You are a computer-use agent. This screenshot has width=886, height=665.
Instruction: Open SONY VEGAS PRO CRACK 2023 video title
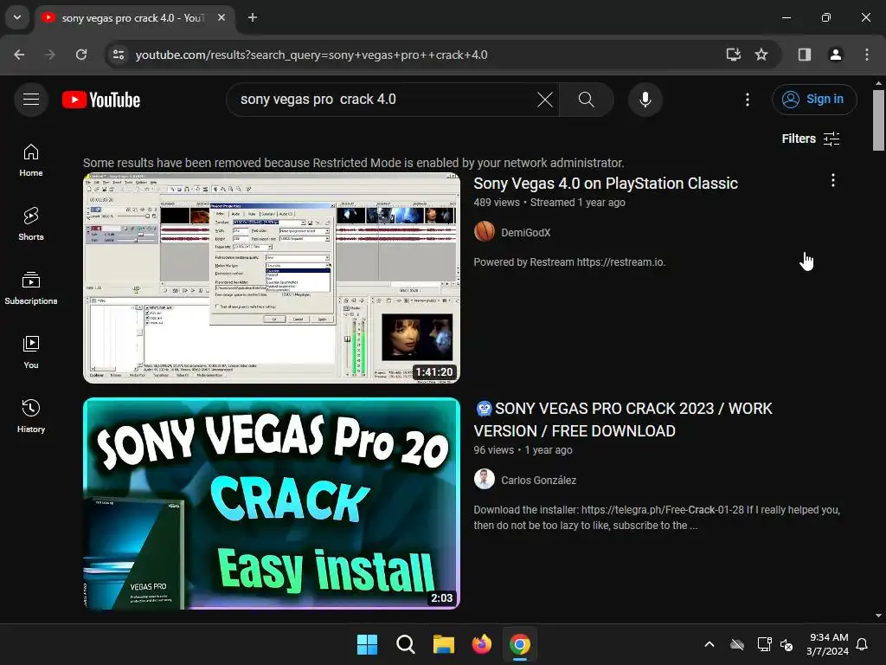point(623,420)
